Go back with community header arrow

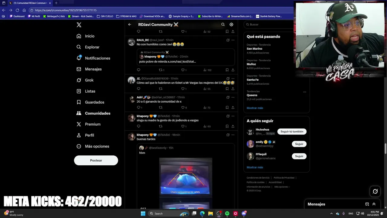[130, 25]
